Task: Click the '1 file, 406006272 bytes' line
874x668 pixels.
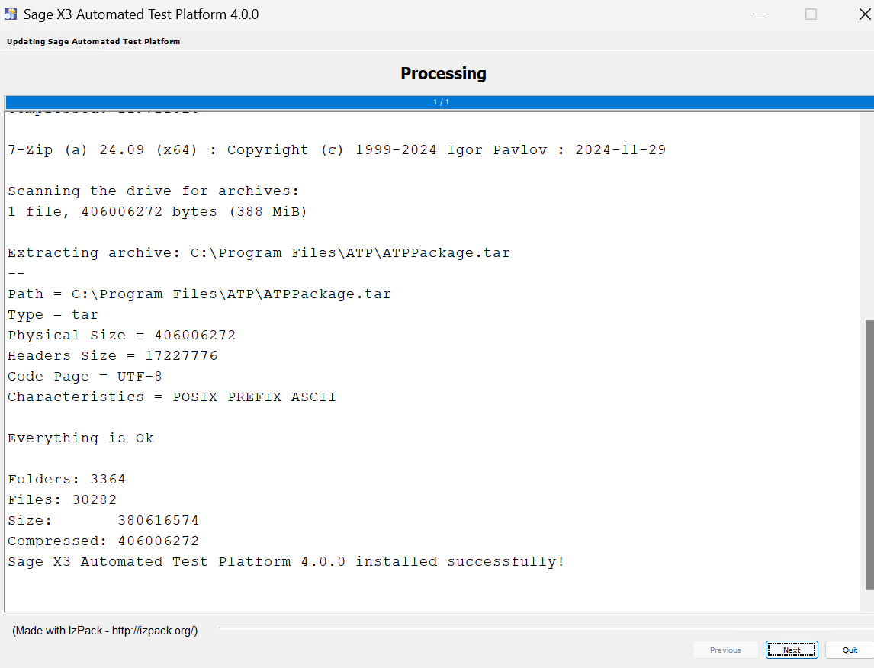Action: [158, 212]
